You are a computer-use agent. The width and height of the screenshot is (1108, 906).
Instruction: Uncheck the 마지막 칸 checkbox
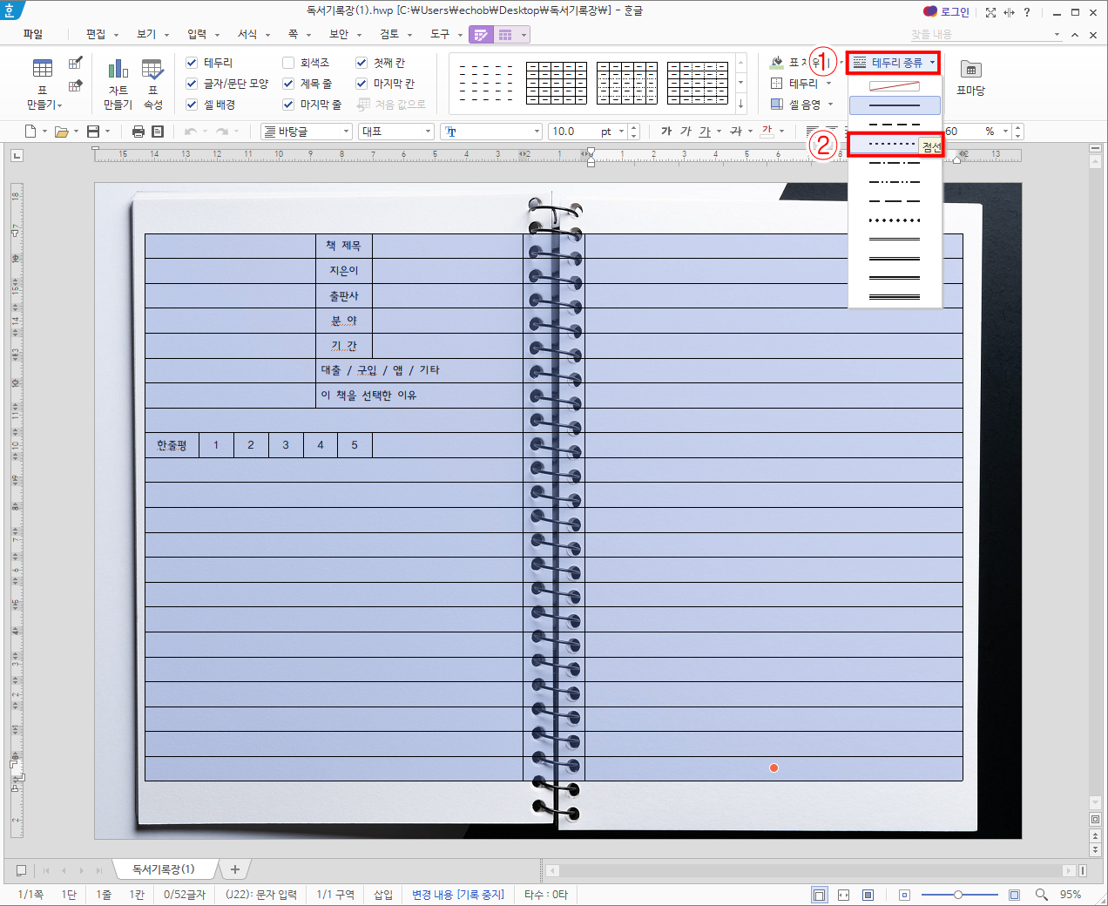click(x=361, y=84)
